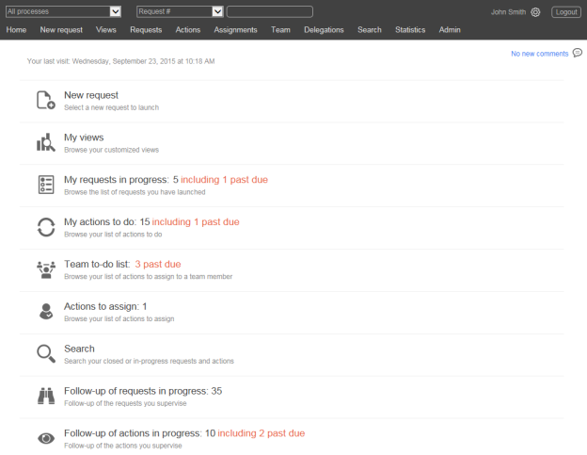This screenshot has height=455, width=587.
Task: Click the My requests in progress list icon
Action: tap(45, 185)
